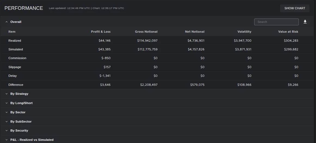Click Realized net notional $4,736,901
This screenshot has width=316, height=143.
tap(196, 41)
